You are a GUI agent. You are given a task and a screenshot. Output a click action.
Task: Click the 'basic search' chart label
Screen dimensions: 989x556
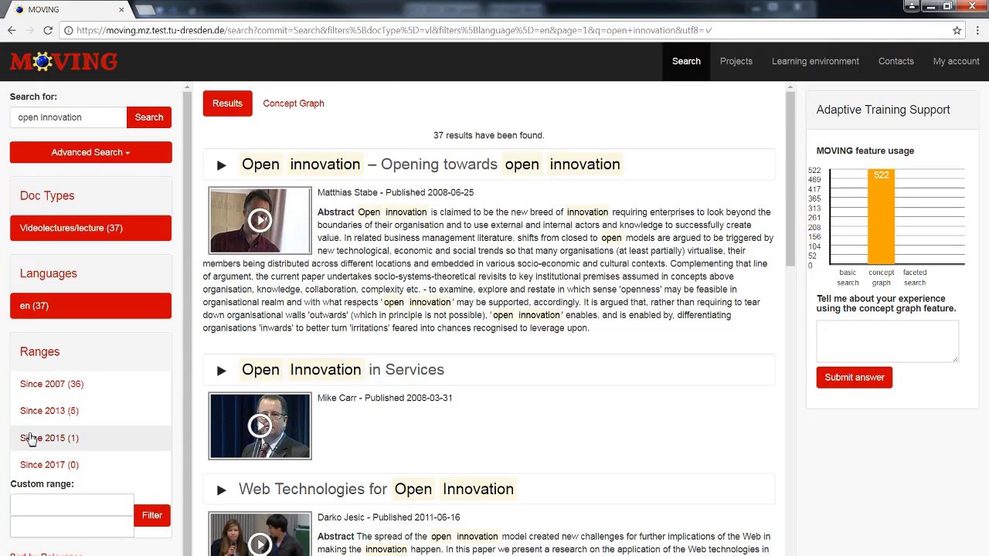(848, 277)
